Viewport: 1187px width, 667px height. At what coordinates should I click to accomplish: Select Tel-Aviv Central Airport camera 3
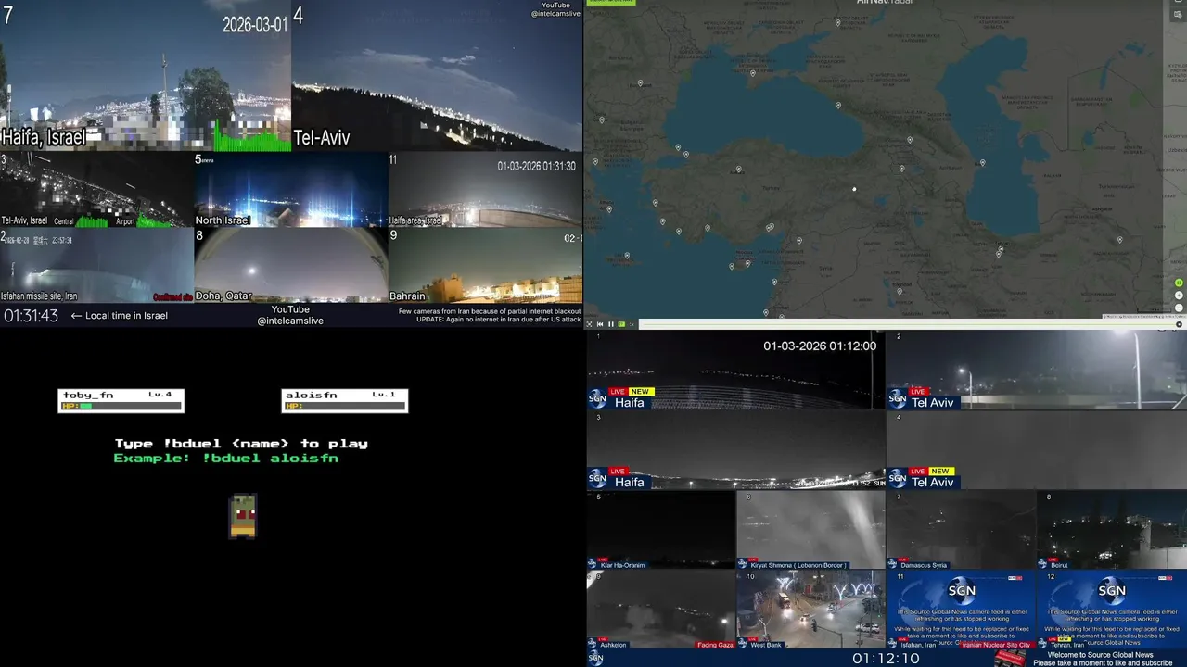(x=96, y=190)
